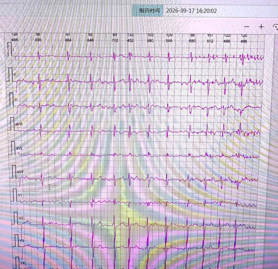Click the heart rate value 122

pos(227,36)
